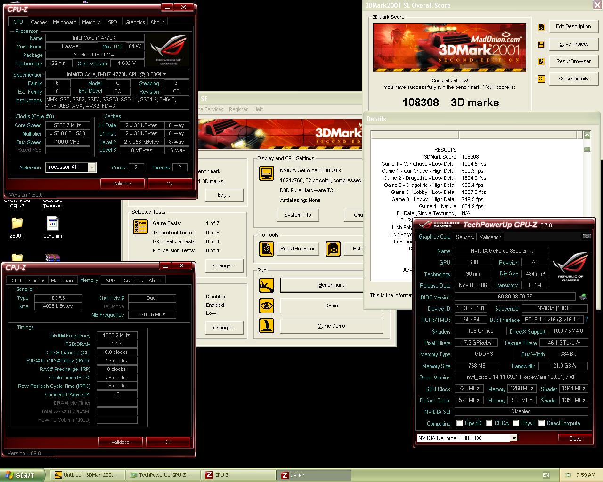Open the Register menu in 3DMark
Screen dimensions: 603x482
pos(238,109)
